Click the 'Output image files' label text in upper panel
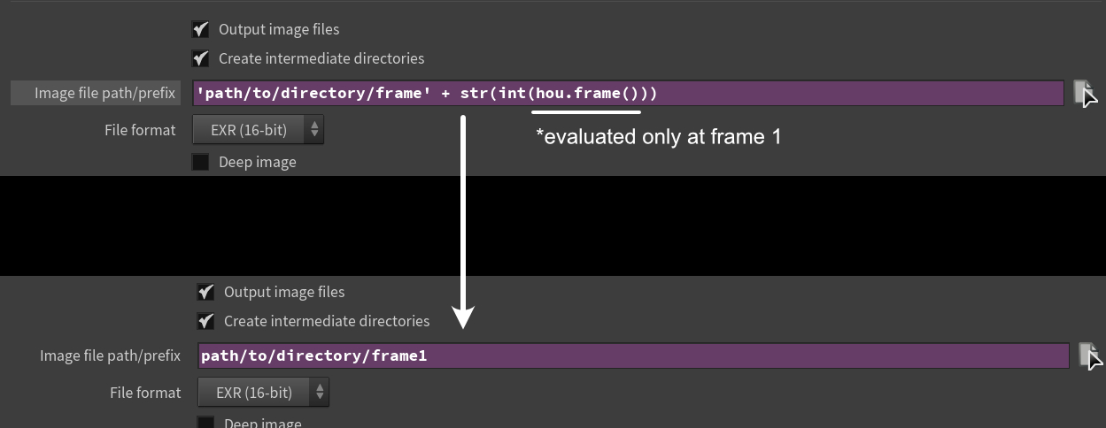1106x428 pixels. 279,29
